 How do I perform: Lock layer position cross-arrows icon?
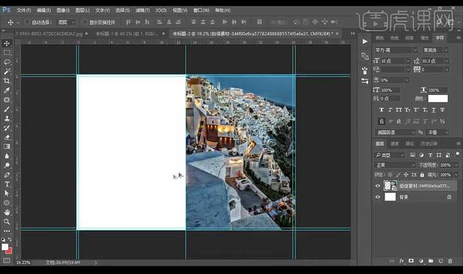coord(406,175)
